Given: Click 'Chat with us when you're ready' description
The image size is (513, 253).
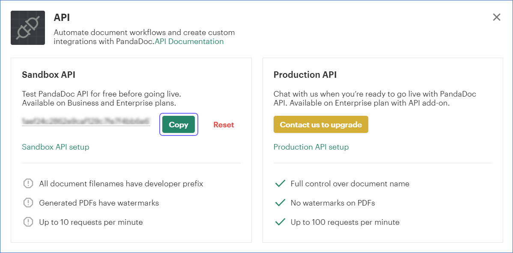Looking at the screenshot, I should (375, 99).
